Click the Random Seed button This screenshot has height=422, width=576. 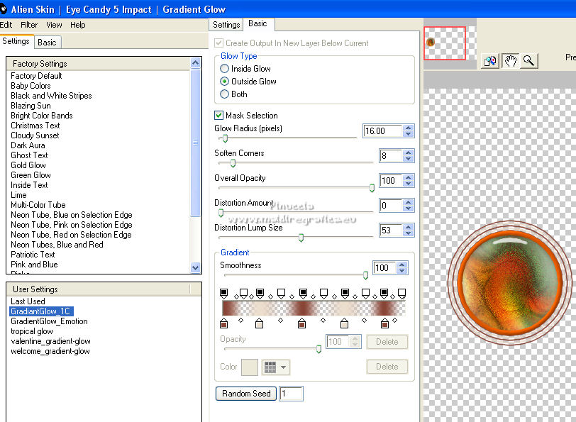(x=246, y=394)
